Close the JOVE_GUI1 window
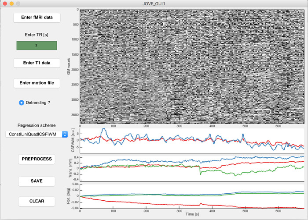Screen dimensions: 308x220 coord(4,4)
